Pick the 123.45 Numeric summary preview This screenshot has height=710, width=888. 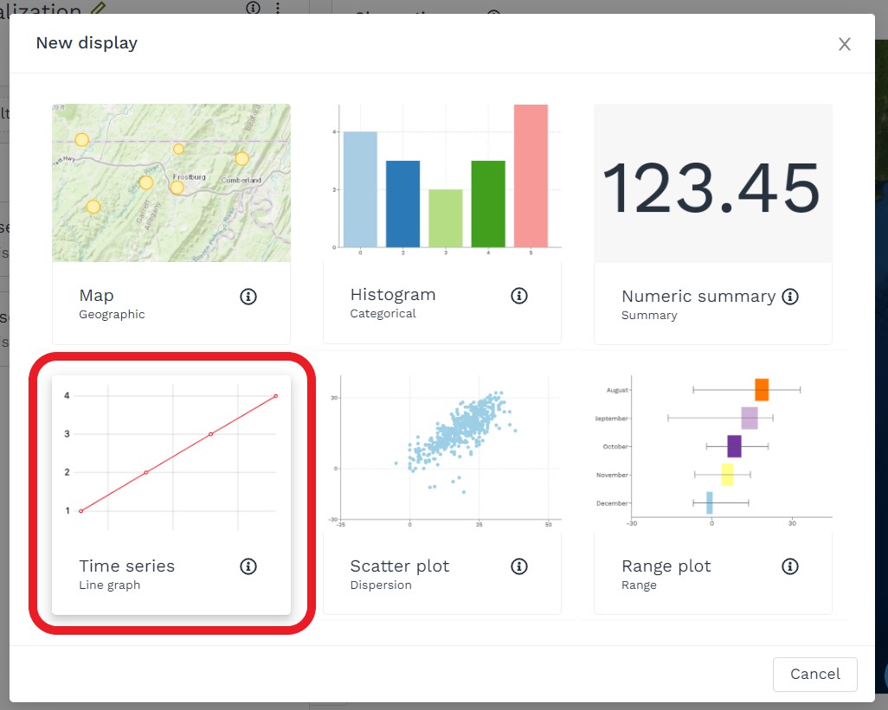(x=712, y=183)
